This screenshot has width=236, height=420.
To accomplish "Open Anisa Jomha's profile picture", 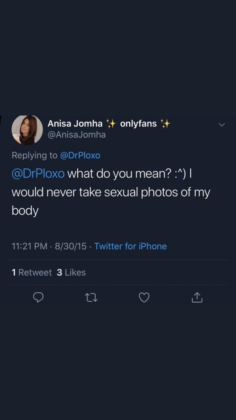I will point(27,130).
